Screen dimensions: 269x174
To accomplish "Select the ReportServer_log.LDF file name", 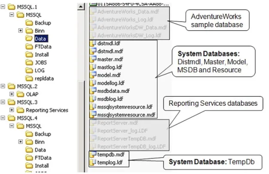I will 122,131.
